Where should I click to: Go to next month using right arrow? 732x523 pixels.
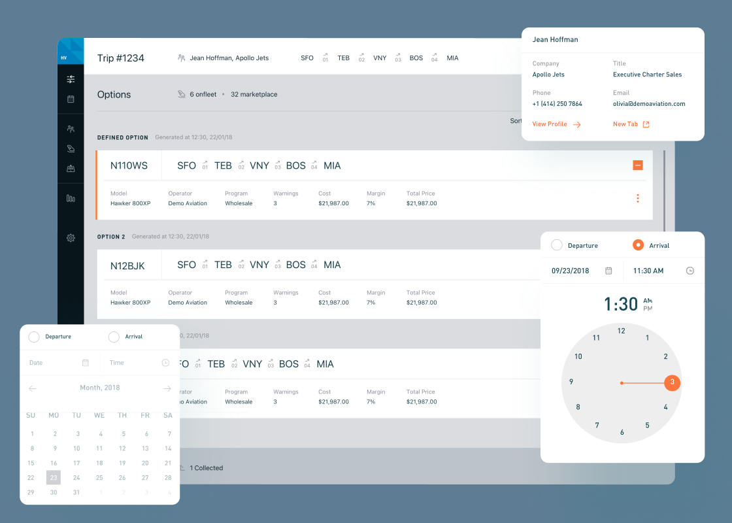[x=167, y=388]
